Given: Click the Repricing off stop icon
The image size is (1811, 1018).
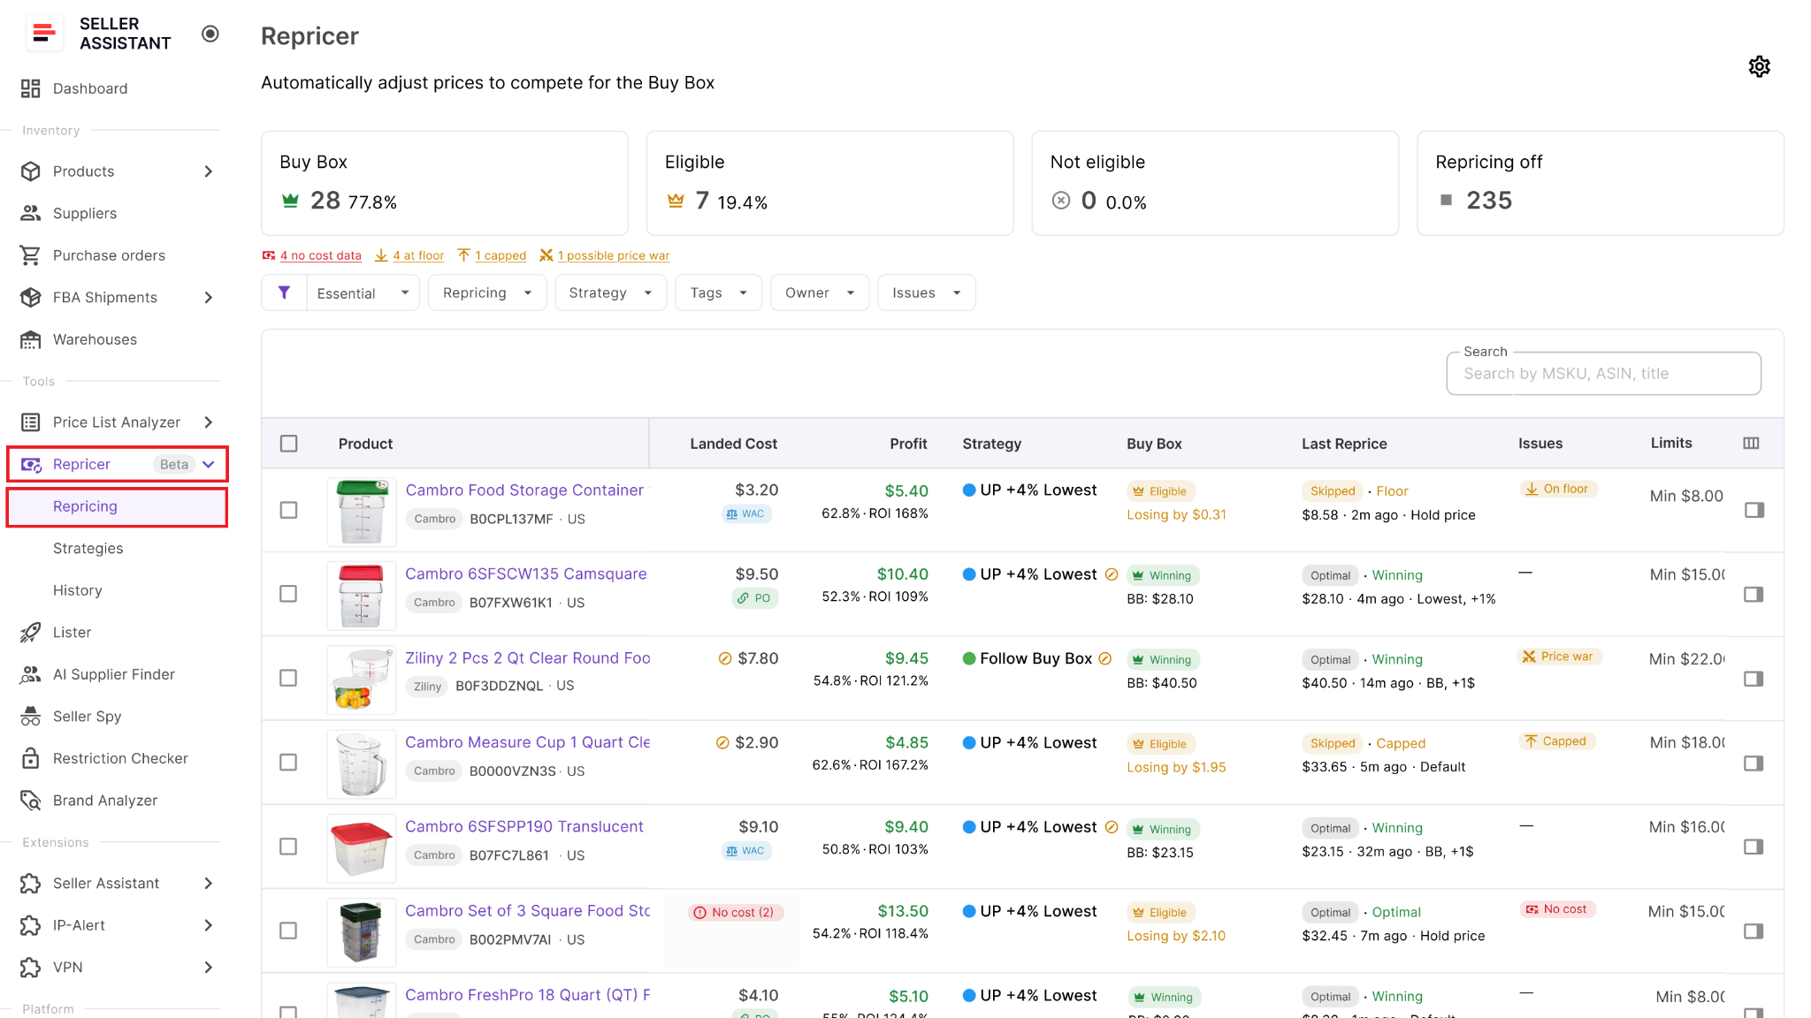Looking at the screenshot, I should click(x=1446, y=201).
